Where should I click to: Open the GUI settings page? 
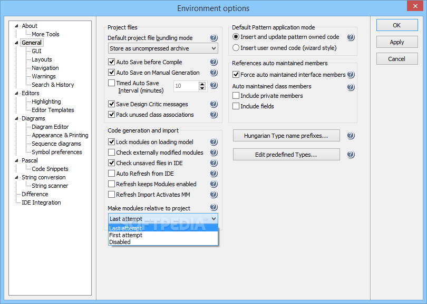pos(36,51)
